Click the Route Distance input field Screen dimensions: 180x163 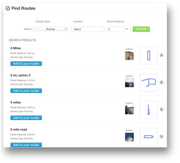tap(116, 29)
